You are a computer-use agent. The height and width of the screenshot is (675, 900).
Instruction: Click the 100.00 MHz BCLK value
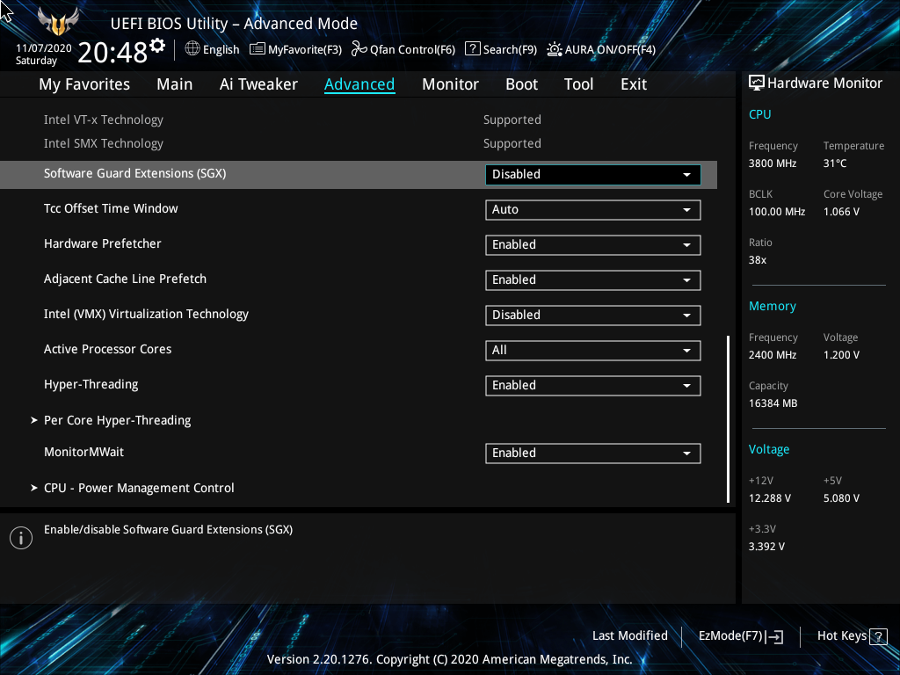pos(777,212)
